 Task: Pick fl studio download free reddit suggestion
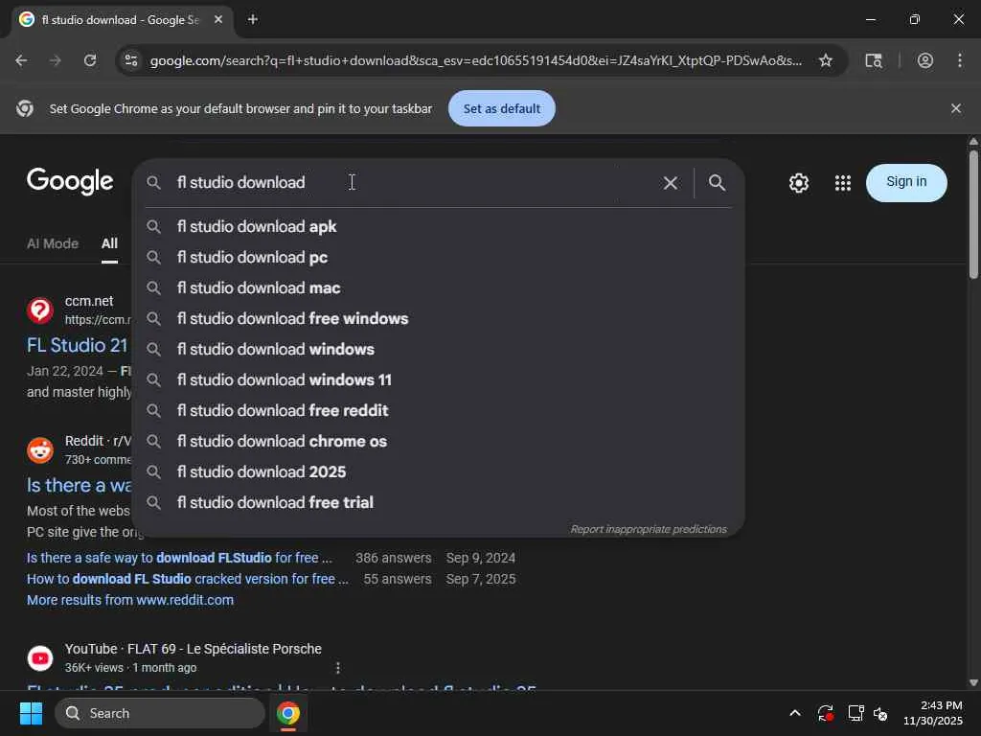[438, 410]
